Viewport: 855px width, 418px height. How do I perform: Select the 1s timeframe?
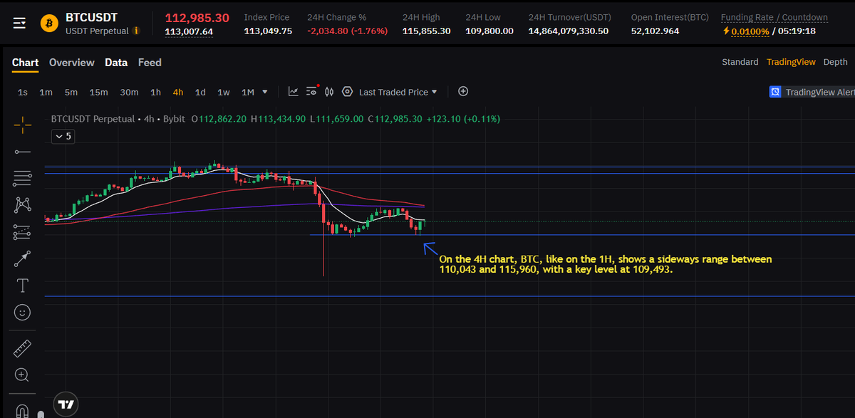(x=23, y=92)
